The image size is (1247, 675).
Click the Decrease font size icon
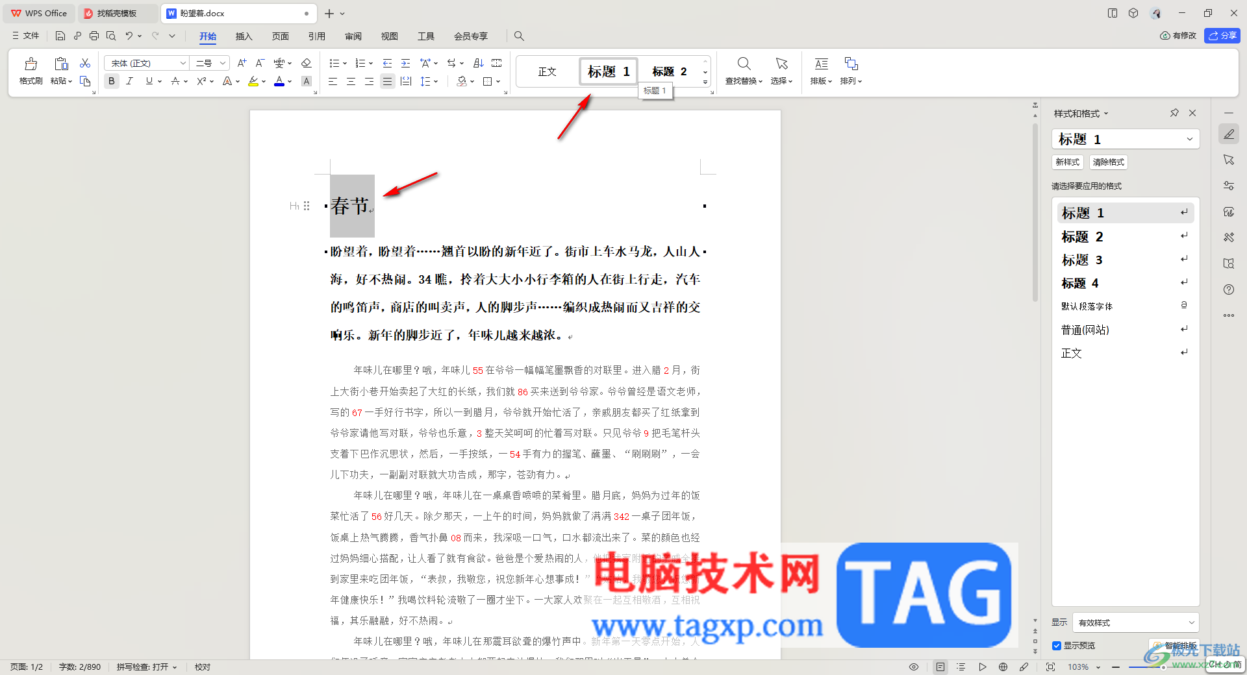tap(260, 63)
